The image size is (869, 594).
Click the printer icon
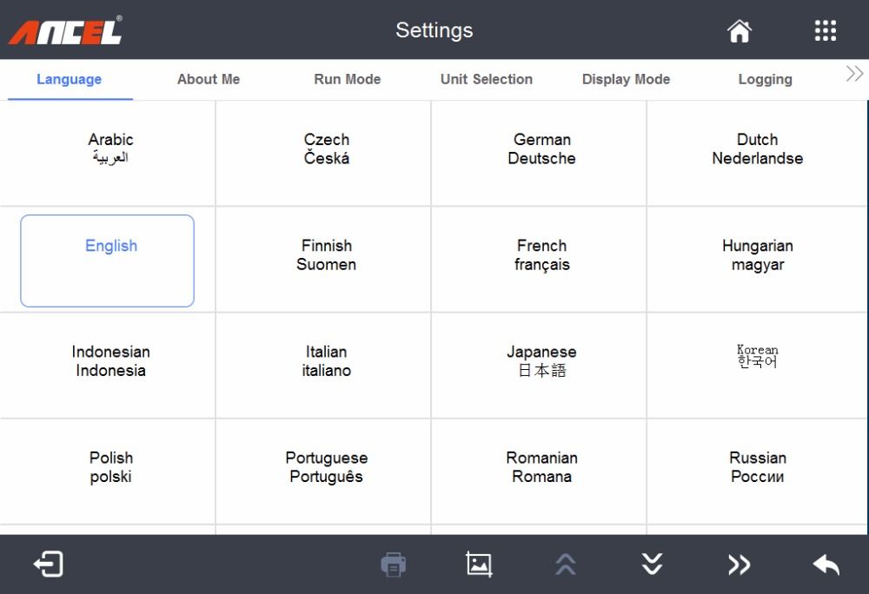394,564
